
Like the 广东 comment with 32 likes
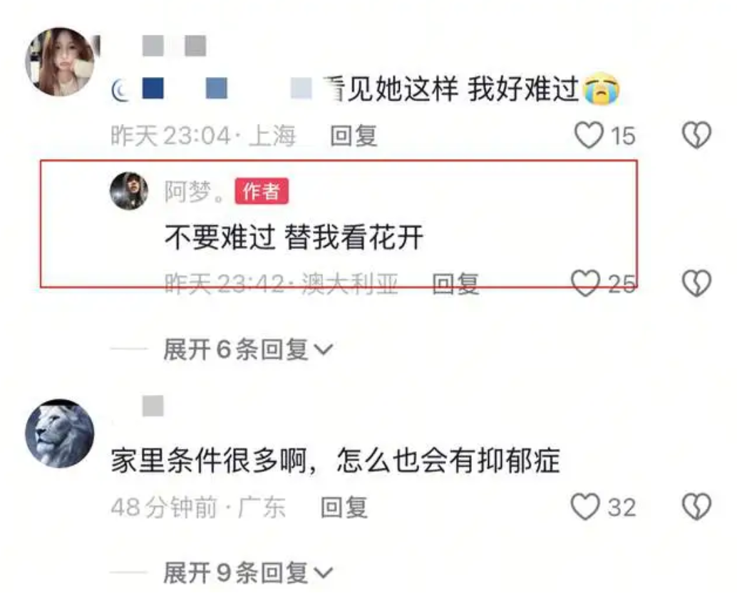tap(585, 507)
